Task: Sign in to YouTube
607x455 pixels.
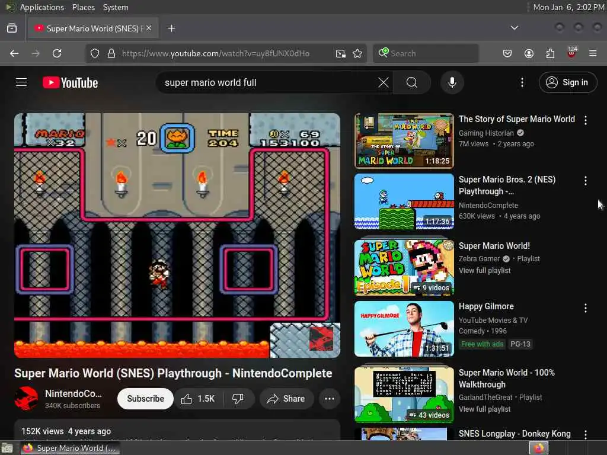Action: pyautogui.click(x=567, y=82)
